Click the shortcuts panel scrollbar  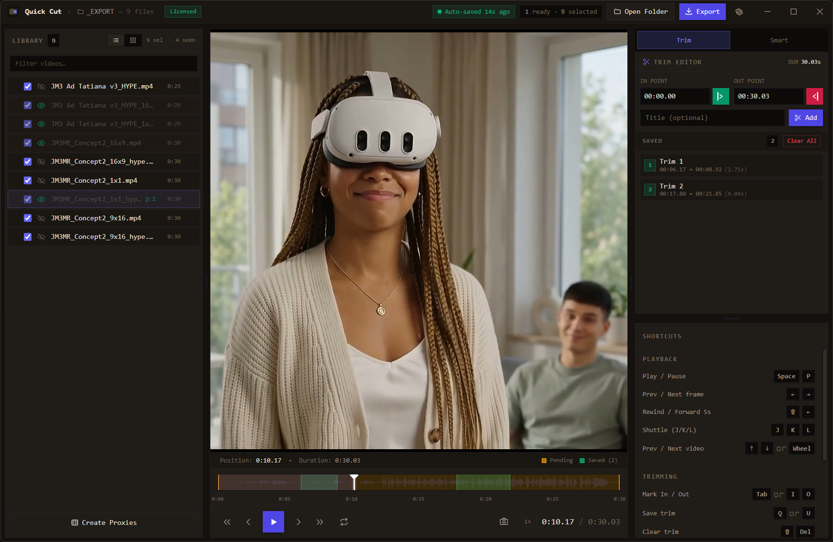pos(825,404)
